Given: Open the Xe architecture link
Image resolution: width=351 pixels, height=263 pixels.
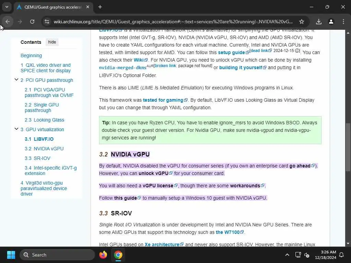Looking at the screenshot, I should click(164, 245).
